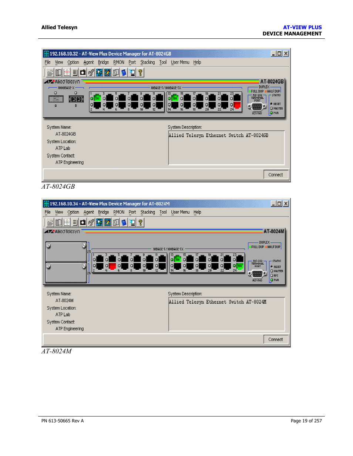Open the Tool menu in AT-8024M window
This screenshot has width=353, height=456.
coord(163,212)
